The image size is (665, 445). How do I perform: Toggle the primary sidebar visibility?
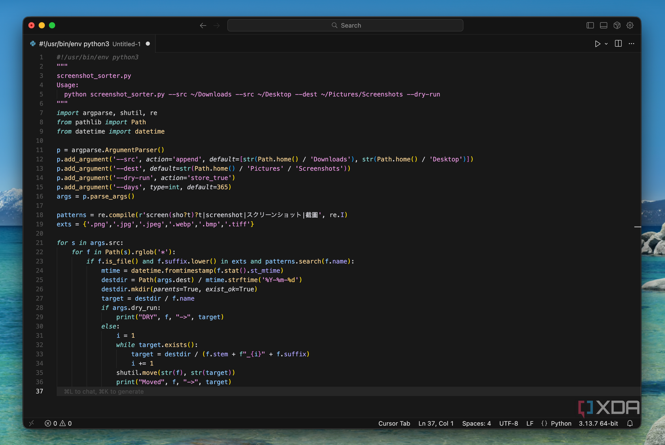(x=590, y=25)
